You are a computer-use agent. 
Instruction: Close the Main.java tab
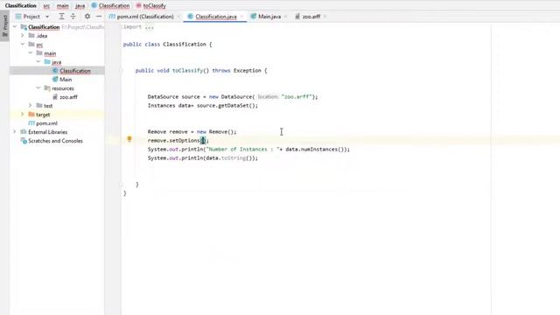286,17
